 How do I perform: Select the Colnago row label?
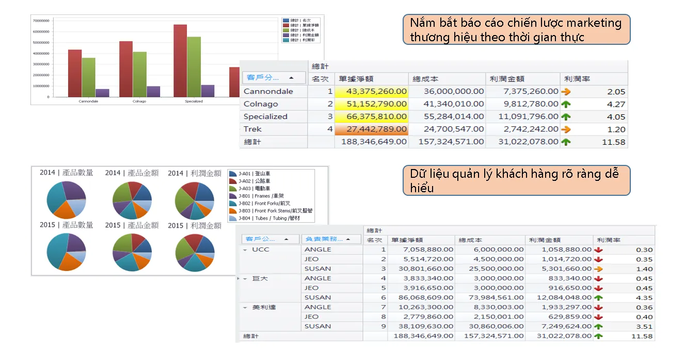pyautogui.click(x=261, y=104)
